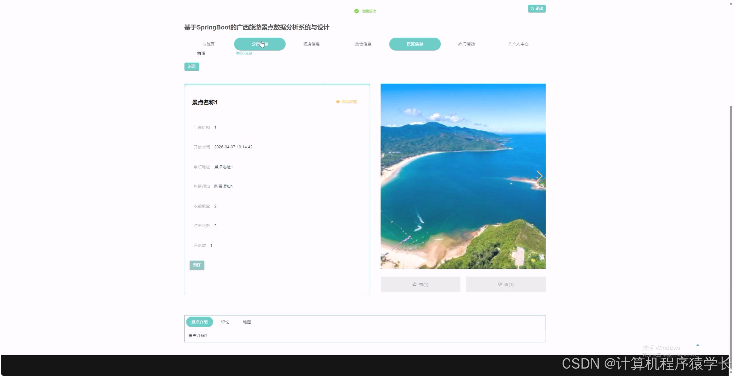Click the thumbs-down 踩(1) icon
The height and width of the screenshot is (376, 734).
499,284
